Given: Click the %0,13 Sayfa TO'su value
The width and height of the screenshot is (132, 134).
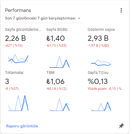Looking at the screenshot, I should (x=98, y=81).
